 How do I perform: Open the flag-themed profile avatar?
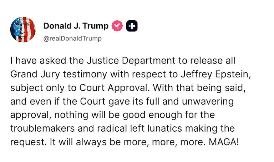(23, 30)
